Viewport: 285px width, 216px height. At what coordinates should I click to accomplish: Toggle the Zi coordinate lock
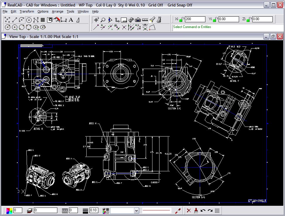tap(248, 19)
